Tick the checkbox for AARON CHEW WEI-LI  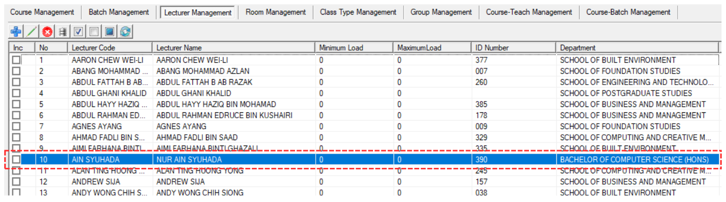tap(16, 60)
